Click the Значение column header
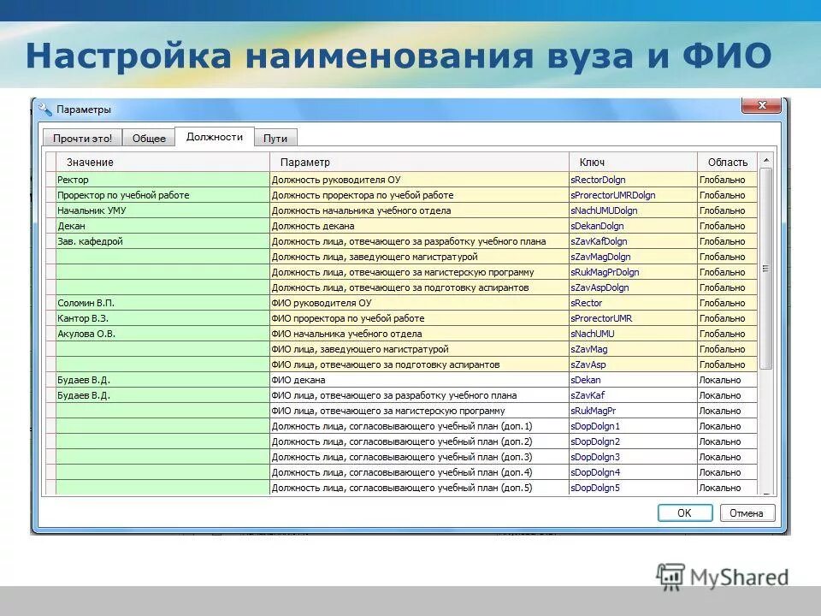Viewport: 821px width, 616px height. tap(162, 163)
